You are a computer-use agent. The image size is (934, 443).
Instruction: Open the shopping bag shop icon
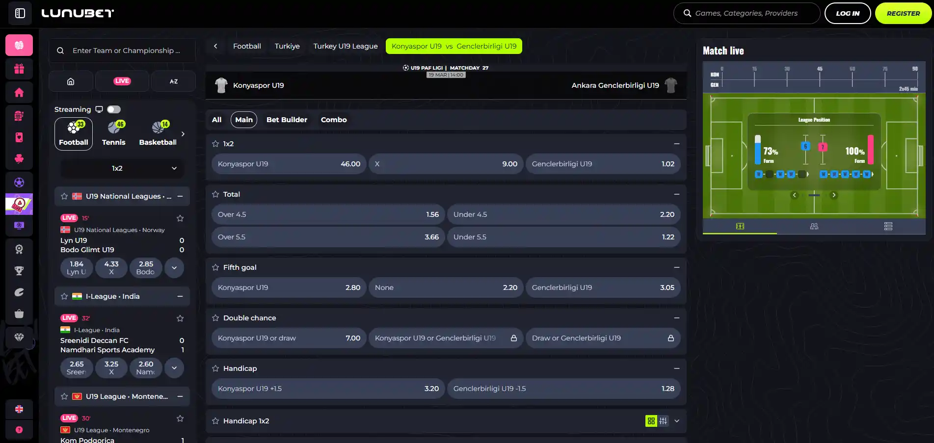19,314
